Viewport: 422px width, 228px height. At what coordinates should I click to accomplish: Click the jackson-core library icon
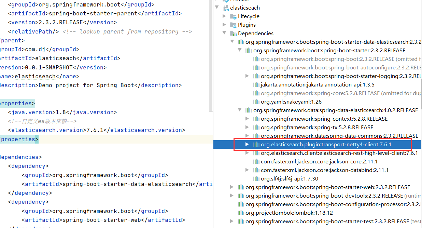click(256, 161)
